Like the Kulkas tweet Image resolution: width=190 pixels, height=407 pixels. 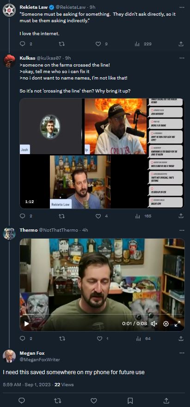pyautogui.click(x=98, y=216)
